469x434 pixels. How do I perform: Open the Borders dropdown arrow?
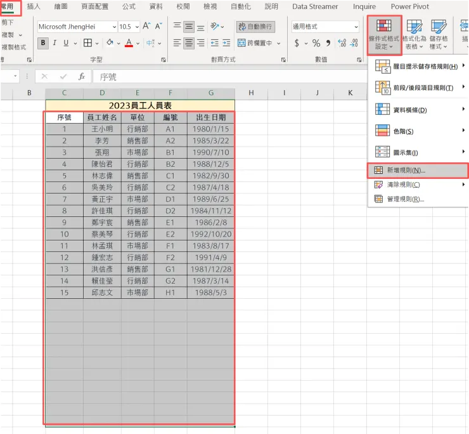click(x=97, y=43)
